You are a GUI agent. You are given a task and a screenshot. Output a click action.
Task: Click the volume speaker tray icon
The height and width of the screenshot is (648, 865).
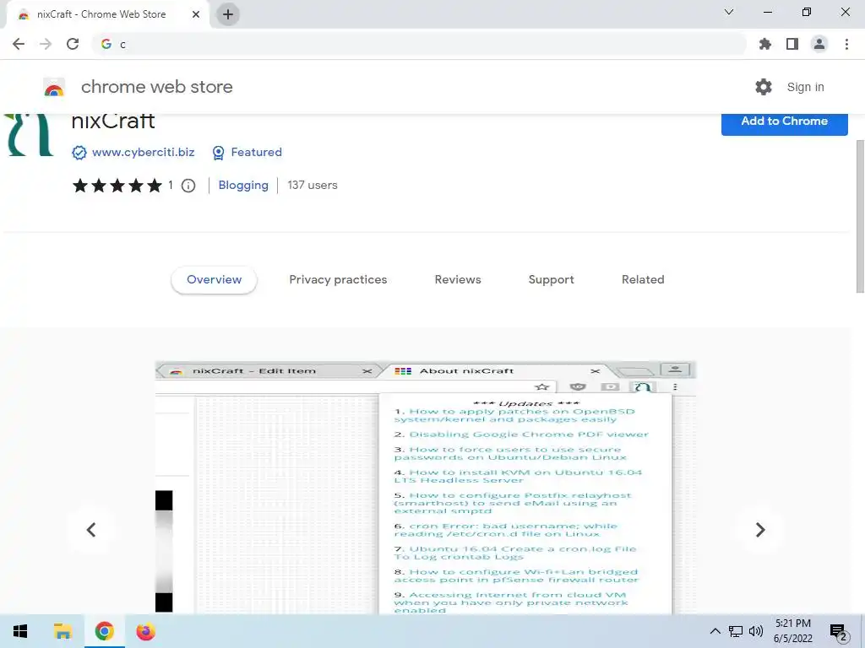point(756,631)
